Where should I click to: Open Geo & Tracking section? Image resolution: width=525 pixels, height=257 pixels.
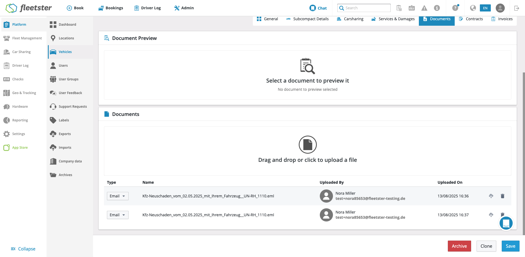pos(24,93)
